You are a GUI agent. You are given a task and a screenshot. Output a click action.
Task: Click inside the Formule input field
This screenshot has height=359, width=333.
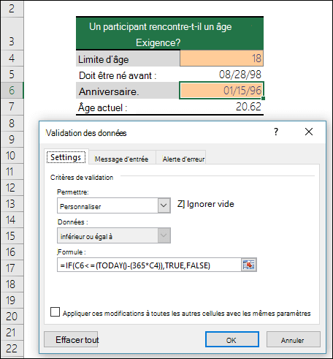[149, 265]
